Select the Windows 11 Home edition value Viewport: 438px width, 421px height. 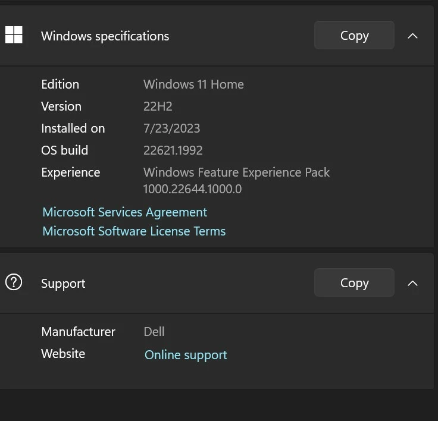[x=193, y=84]
